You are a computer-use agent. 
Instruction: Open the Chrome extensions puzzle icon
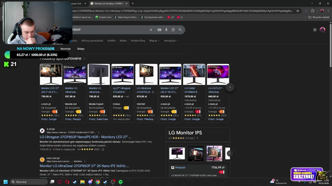pyautogui.click(x=313, y=11)
